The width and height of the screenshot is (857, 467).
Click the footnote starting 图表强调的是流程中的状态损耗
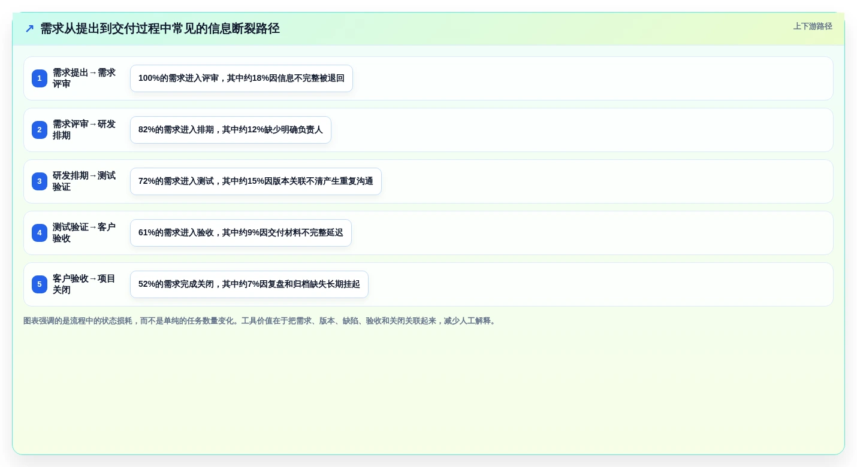(x=261, y=321)
